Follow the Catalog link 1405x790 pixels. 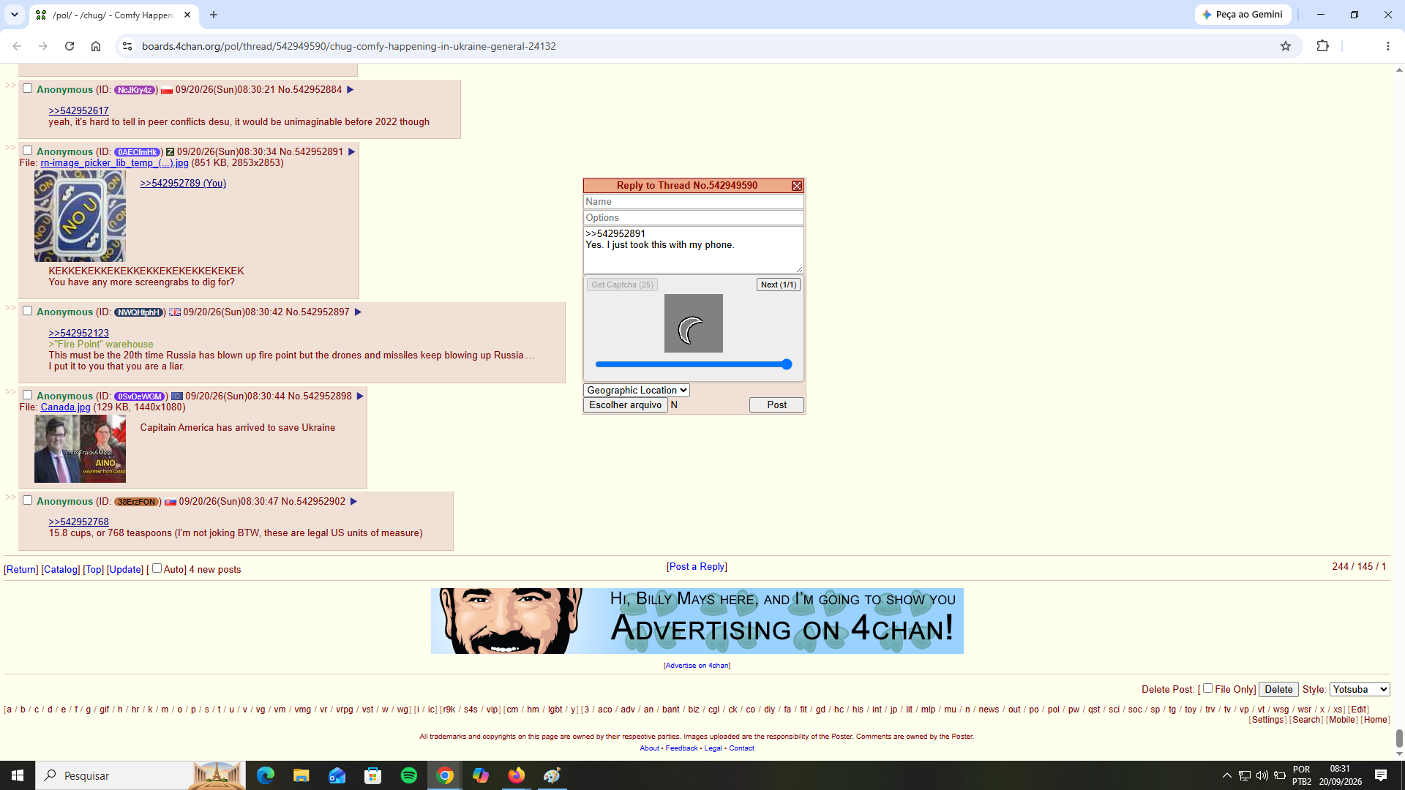click(x=61, y=570)
